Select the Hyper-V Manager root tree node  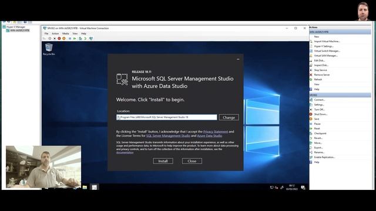pyautogui.click(x=14, y=27)
